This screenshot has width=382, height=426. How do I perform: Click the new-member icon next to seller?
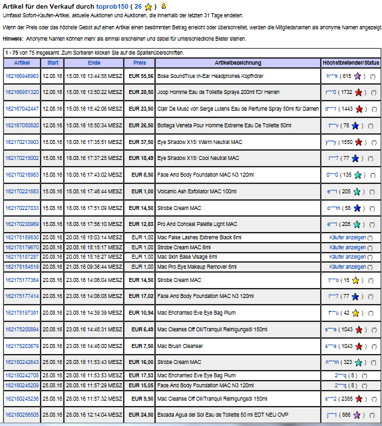tap(164, 5)
